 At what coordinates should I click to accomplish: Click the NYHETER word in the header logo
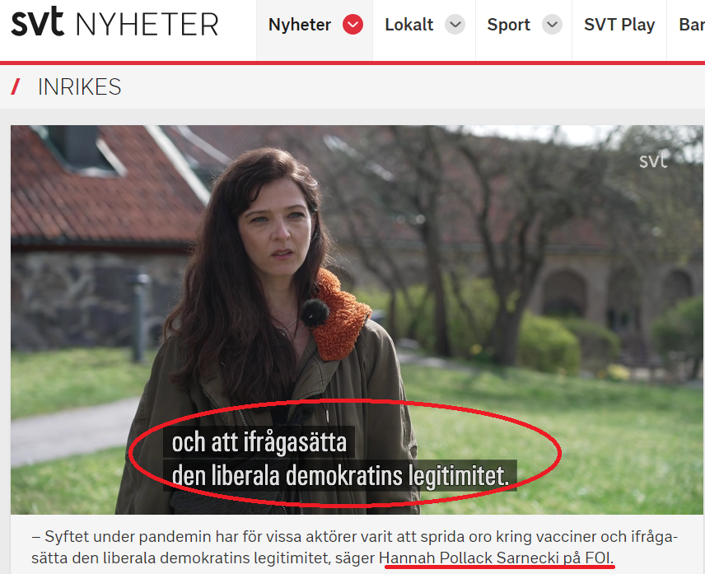coord(147,24)
